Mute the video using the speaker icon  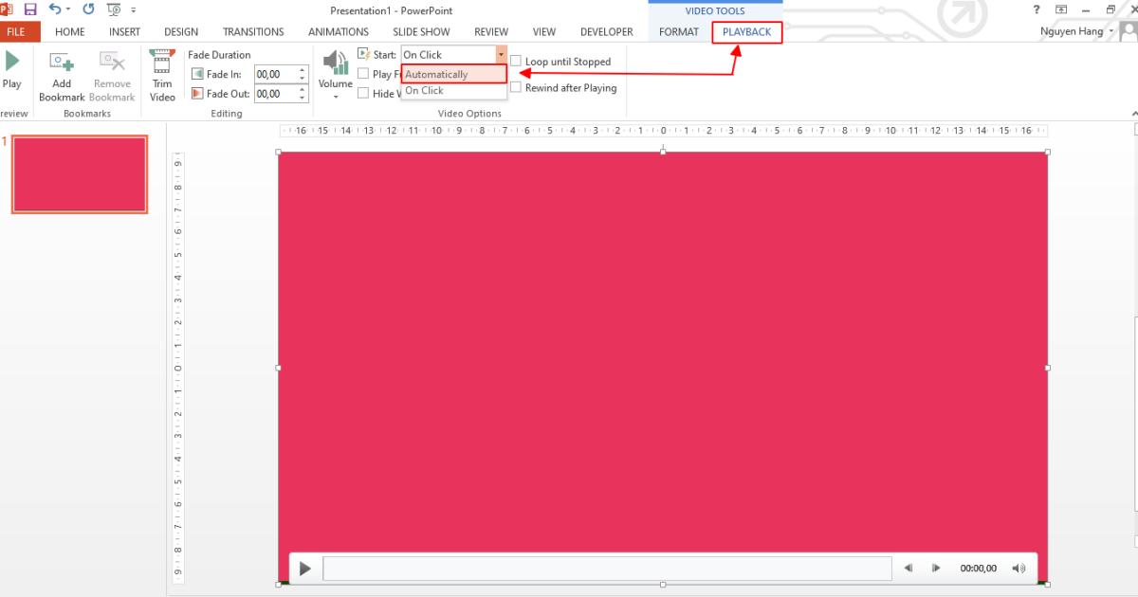tap(1019, 568)
